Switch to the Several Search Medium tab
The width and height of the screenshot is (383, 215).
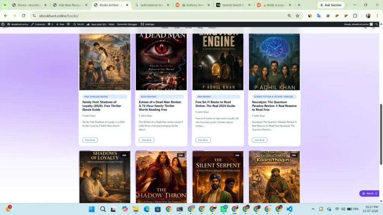233,5
